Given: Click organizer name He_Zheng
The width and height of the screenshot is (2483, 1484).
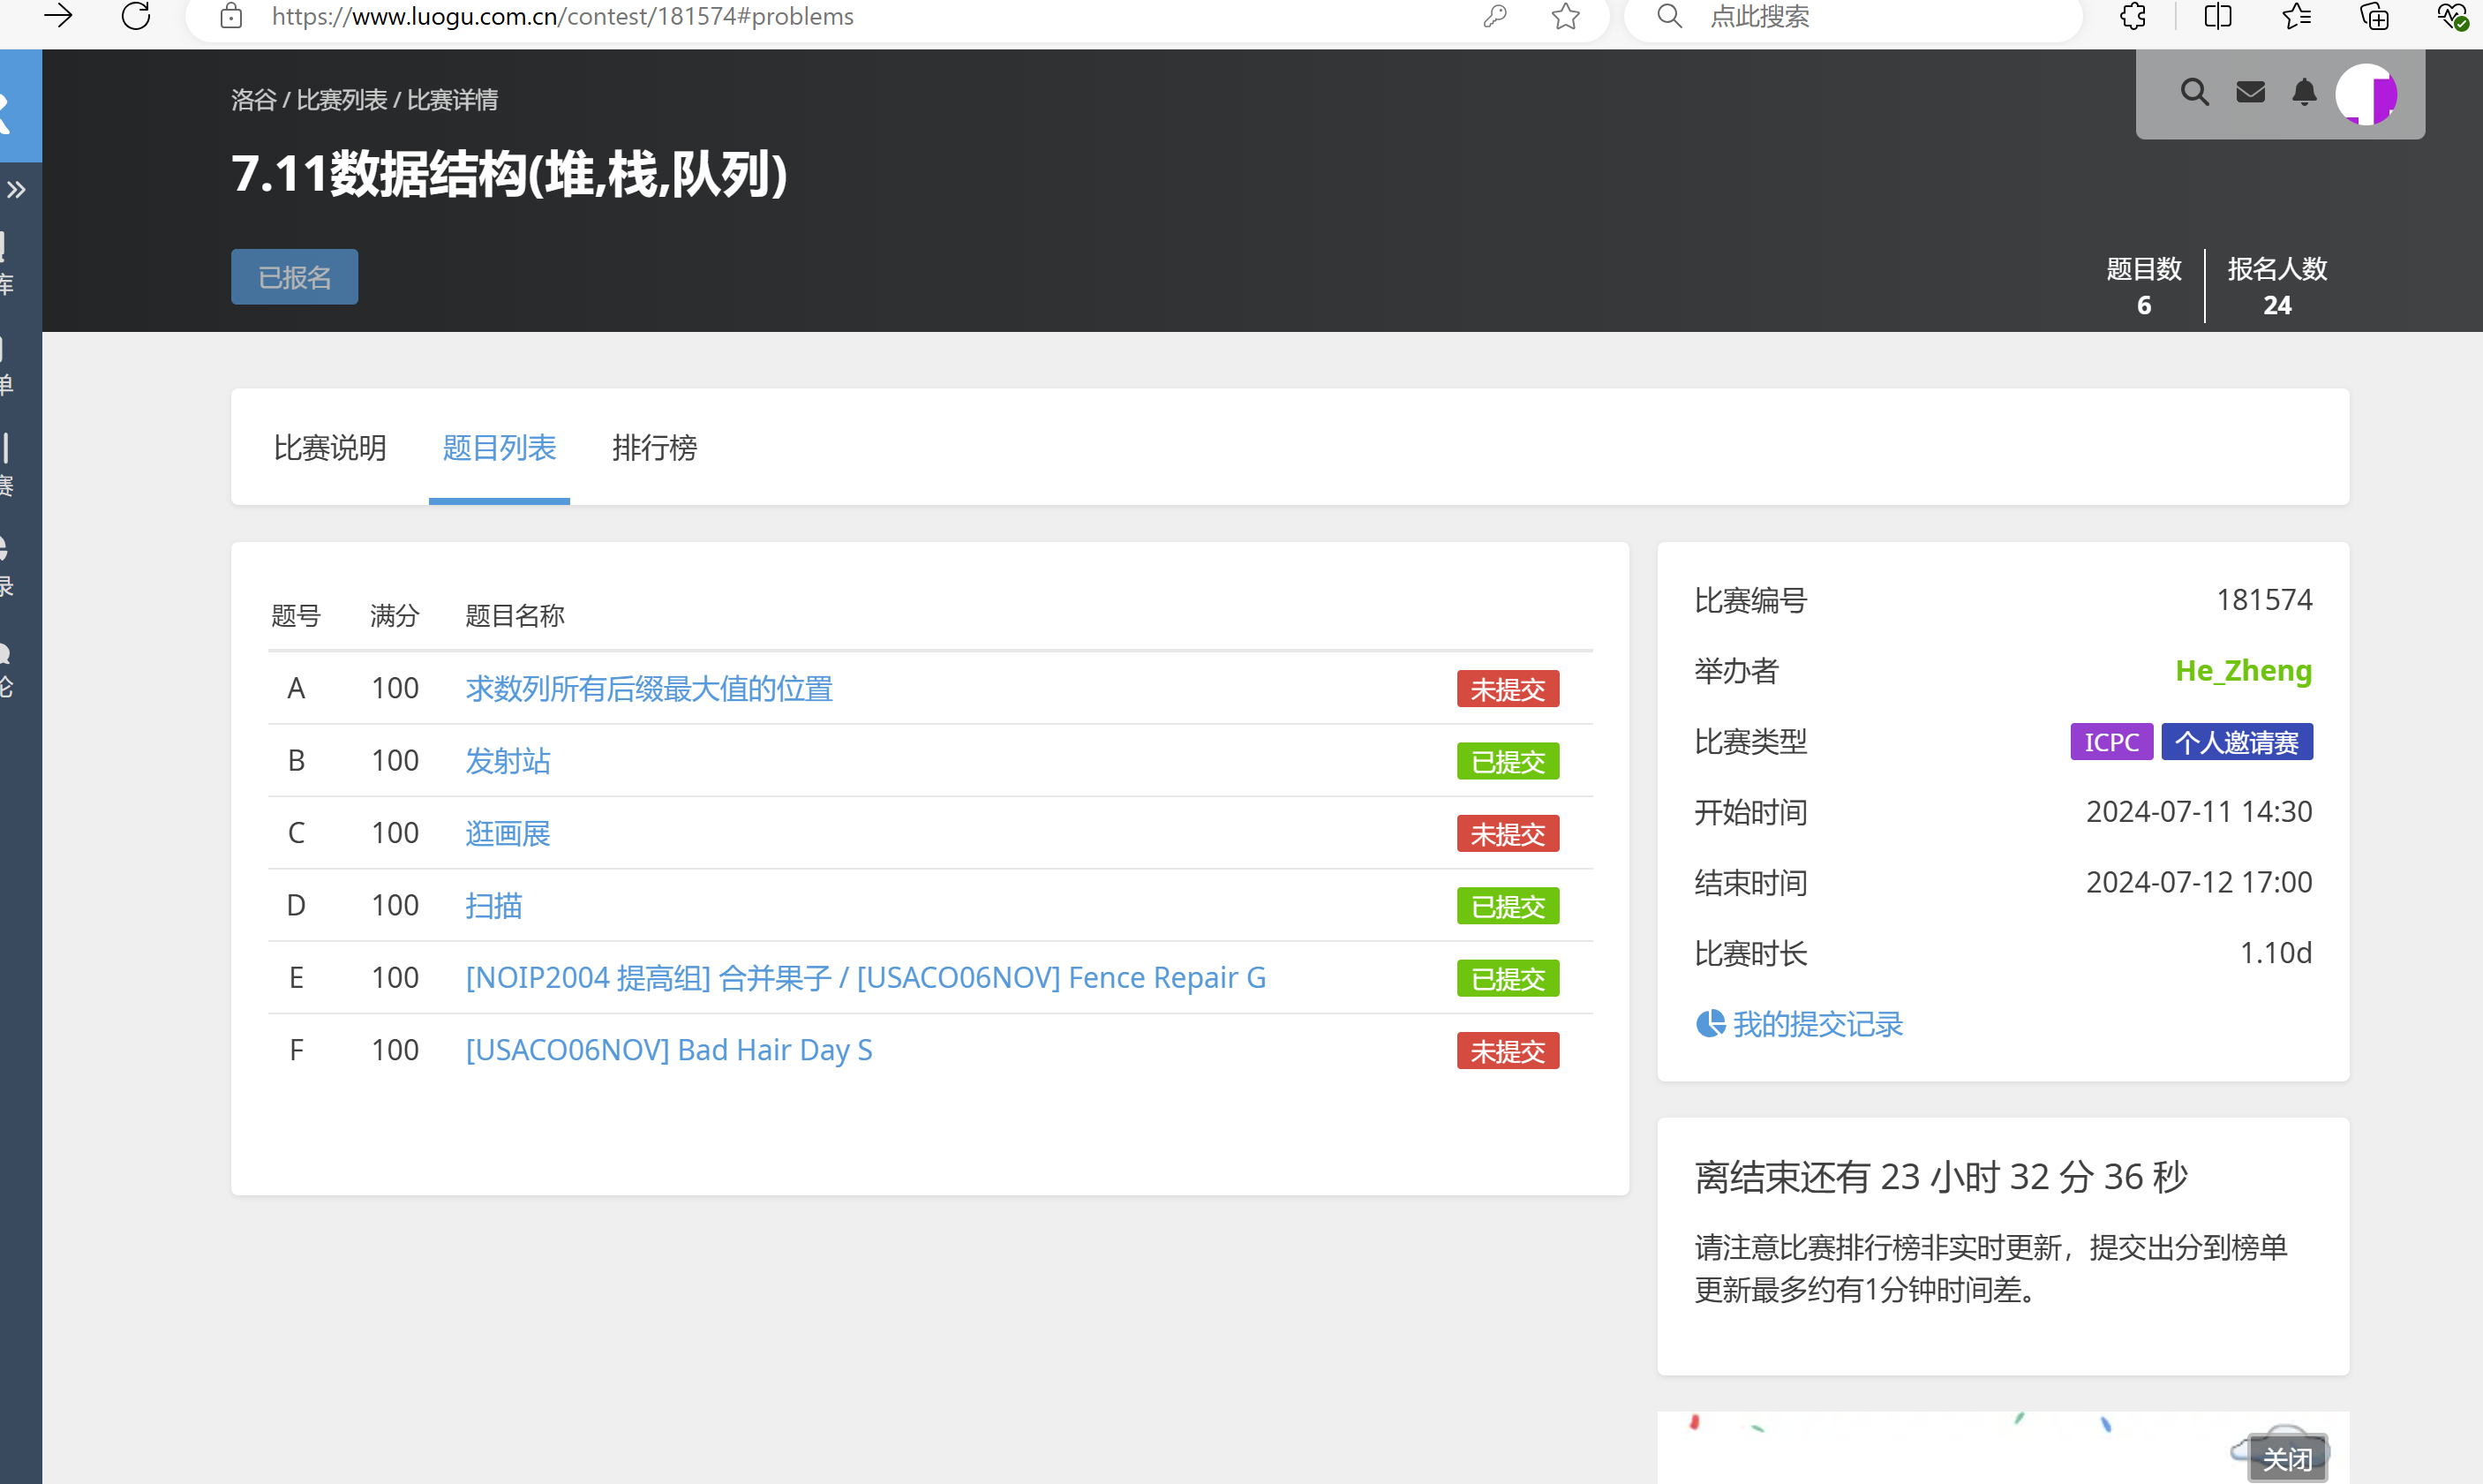Looking at the screenshot, I should (x=2242, y=670).
